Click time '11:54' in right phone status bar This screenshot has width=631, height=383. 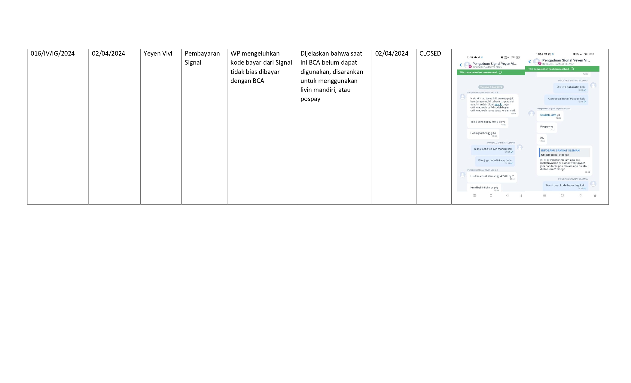(x=539, y=54)
